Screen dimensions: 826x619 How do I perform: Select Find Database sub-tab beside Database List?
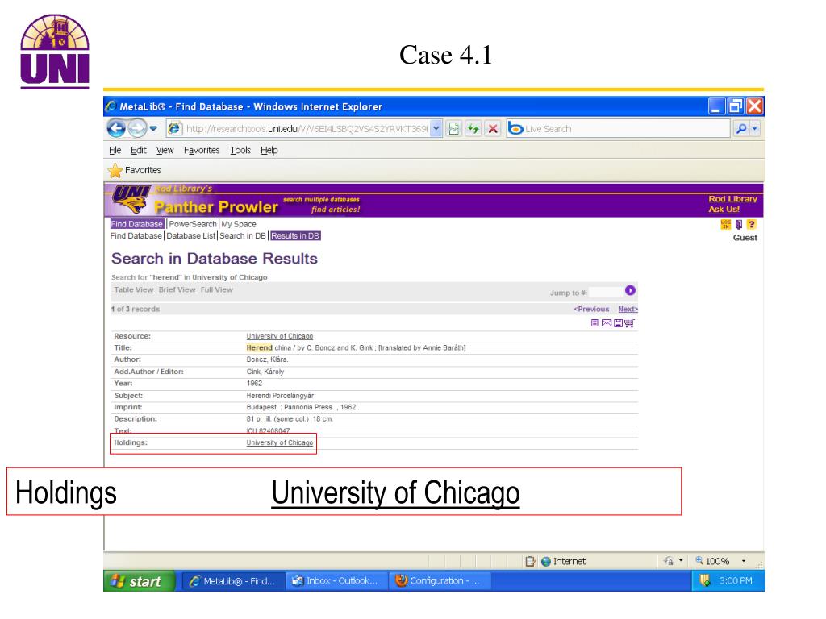pos(136,236)
